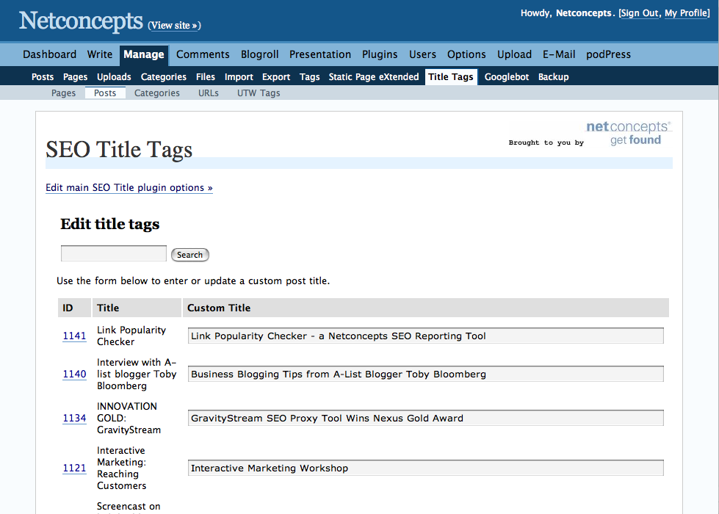Image resolution: width=719 pixels, height=514 pixels.
Task: Go to Uploads submenu
Action: click(x=114, y=77)
